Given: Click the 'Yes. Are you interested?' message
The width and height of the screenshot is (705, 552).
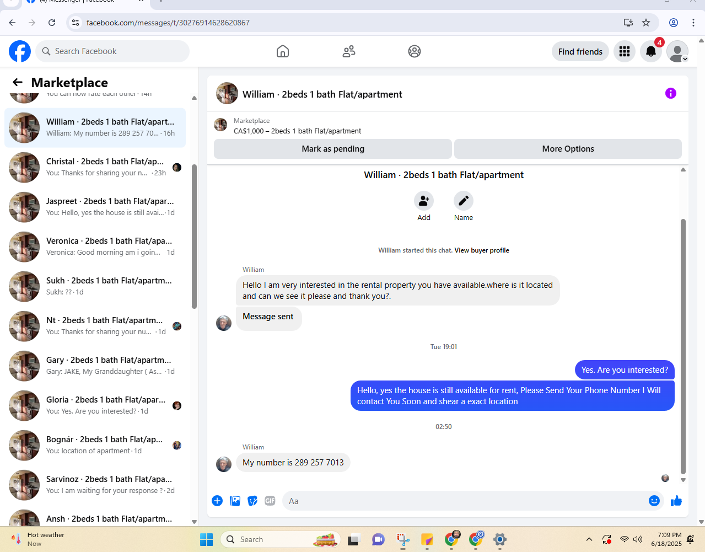Looking at the screenshot, I should (x=625, y=370).
